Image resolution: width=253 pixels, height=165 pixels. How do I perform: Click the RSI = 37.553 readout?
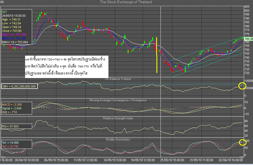[x=10, y=126]
